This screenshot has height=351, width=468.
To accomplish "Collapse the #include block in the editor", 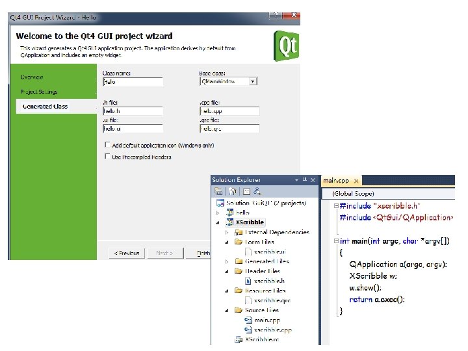I will [x=336, y=205].
